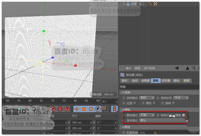
Task: Open the timeline filmstrip layout icon
Action: tap(114, 109)
